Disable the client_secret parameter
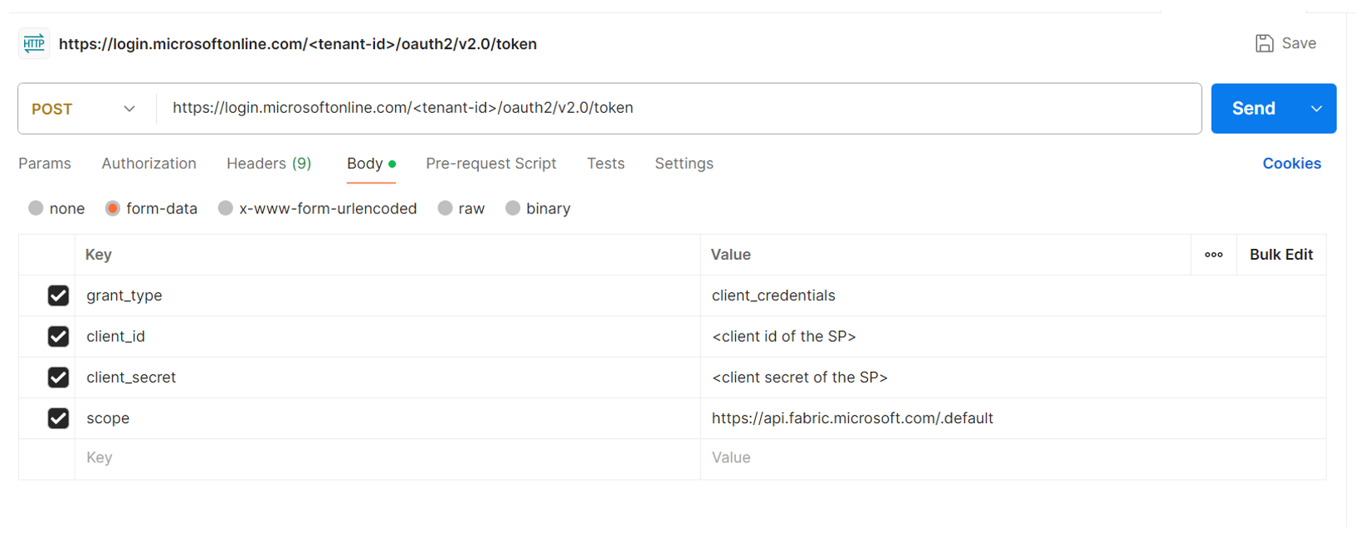 [x=58, y=378]
